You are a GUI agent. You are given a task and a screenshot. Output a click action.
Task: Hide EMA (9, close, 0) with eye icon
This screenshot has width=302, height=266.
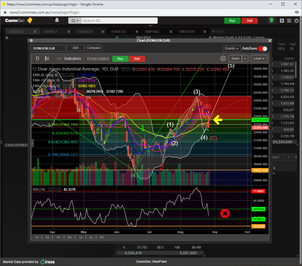coord(63,75)
